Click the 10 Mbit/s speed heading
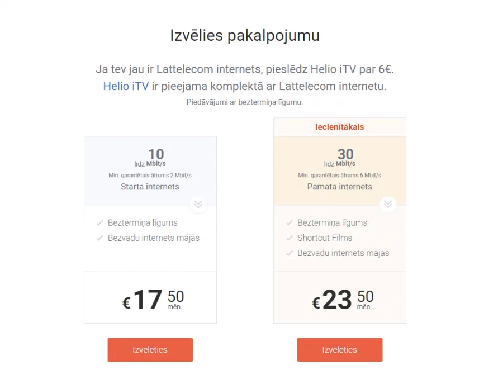 [150, 158]
